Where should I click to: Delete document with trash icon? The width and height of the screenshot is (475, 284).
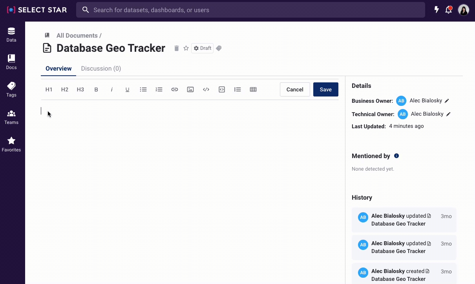[177, 48]
